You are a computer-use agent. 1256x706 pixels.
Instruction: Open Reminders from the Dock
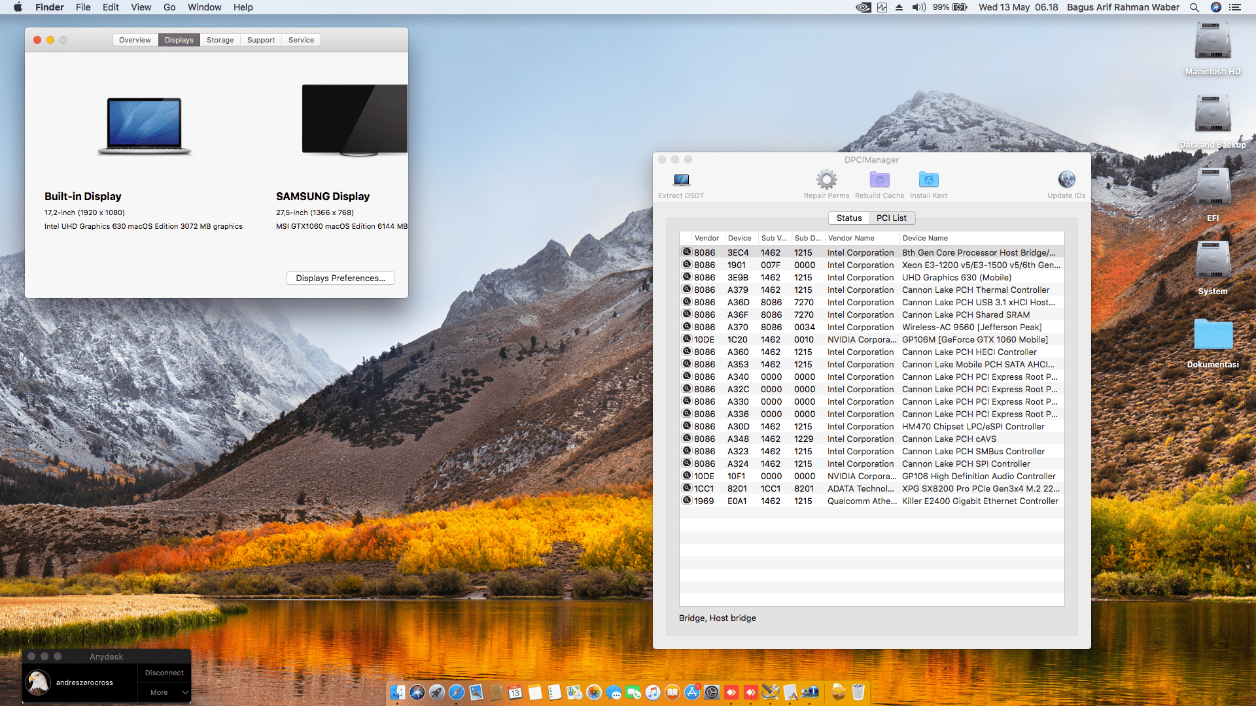point(555,692)
